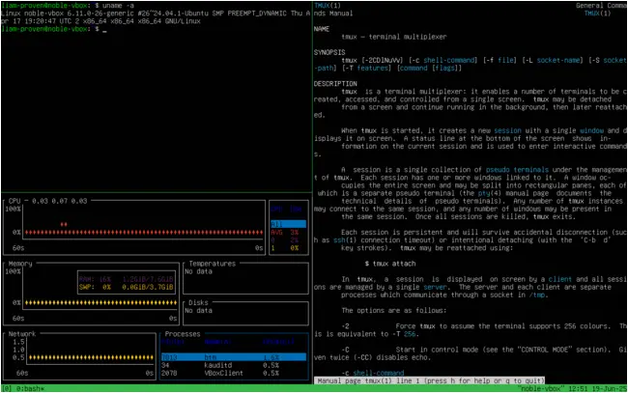Select the VBoxClient process row
Image resolution: width=628 pixels, height=393 pixels.
234,373
